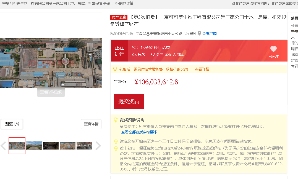The width and height of the screenshot is (298, 179).
Task: Select the second gallery thumbnail
Action: (34, 146)
